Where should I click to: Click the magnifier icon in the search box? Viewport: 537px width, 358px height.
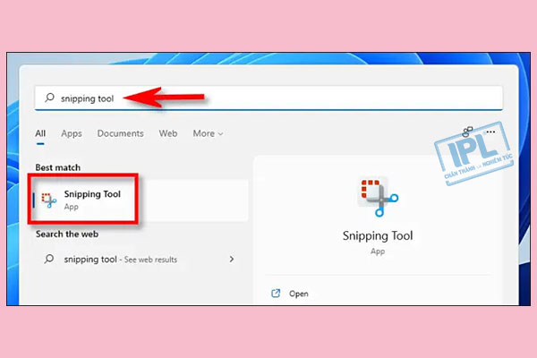click(x=48, y=98)
